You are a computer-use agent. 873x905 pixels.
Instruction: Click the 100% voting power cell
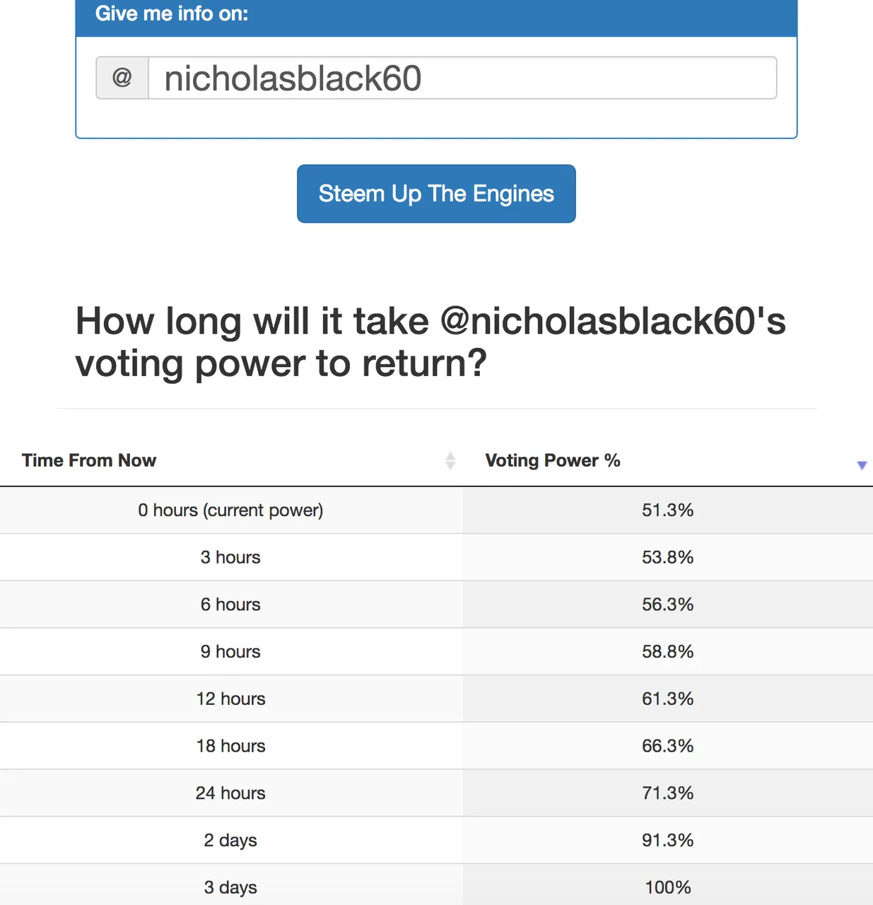point(668,884)
